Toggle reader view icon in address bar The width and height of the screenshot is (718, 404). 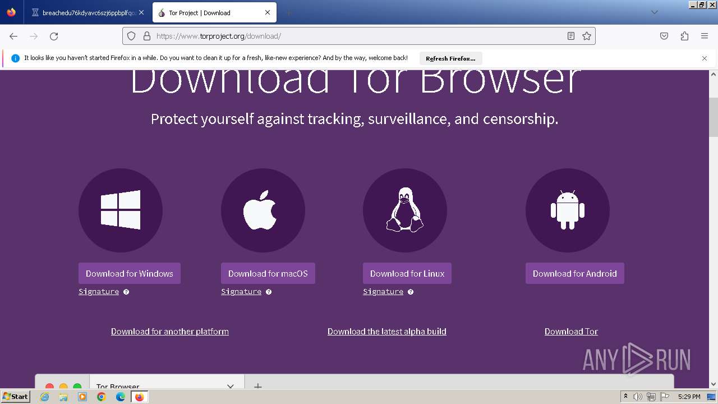click(x=571, y=36)
